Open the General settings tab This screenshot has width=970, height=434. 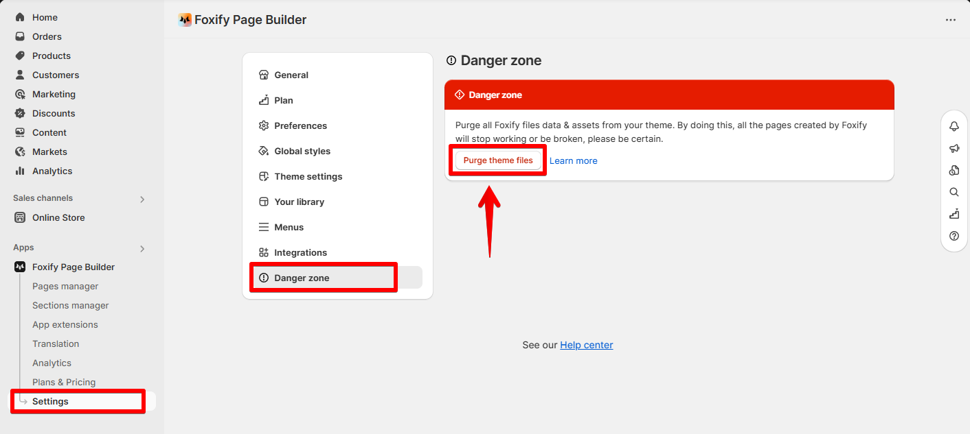point(337,75)
